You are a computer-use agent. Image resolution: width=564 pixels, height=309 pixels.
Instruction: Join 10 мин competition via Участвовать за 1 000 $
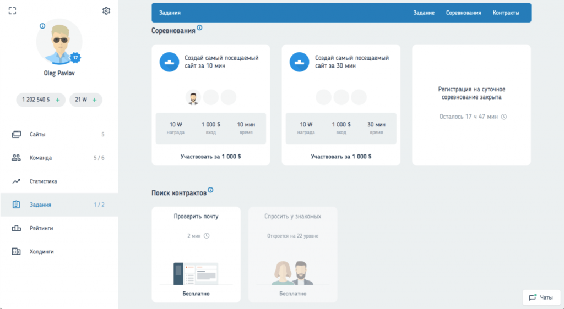pyautogui.click(x=210, y=157)
